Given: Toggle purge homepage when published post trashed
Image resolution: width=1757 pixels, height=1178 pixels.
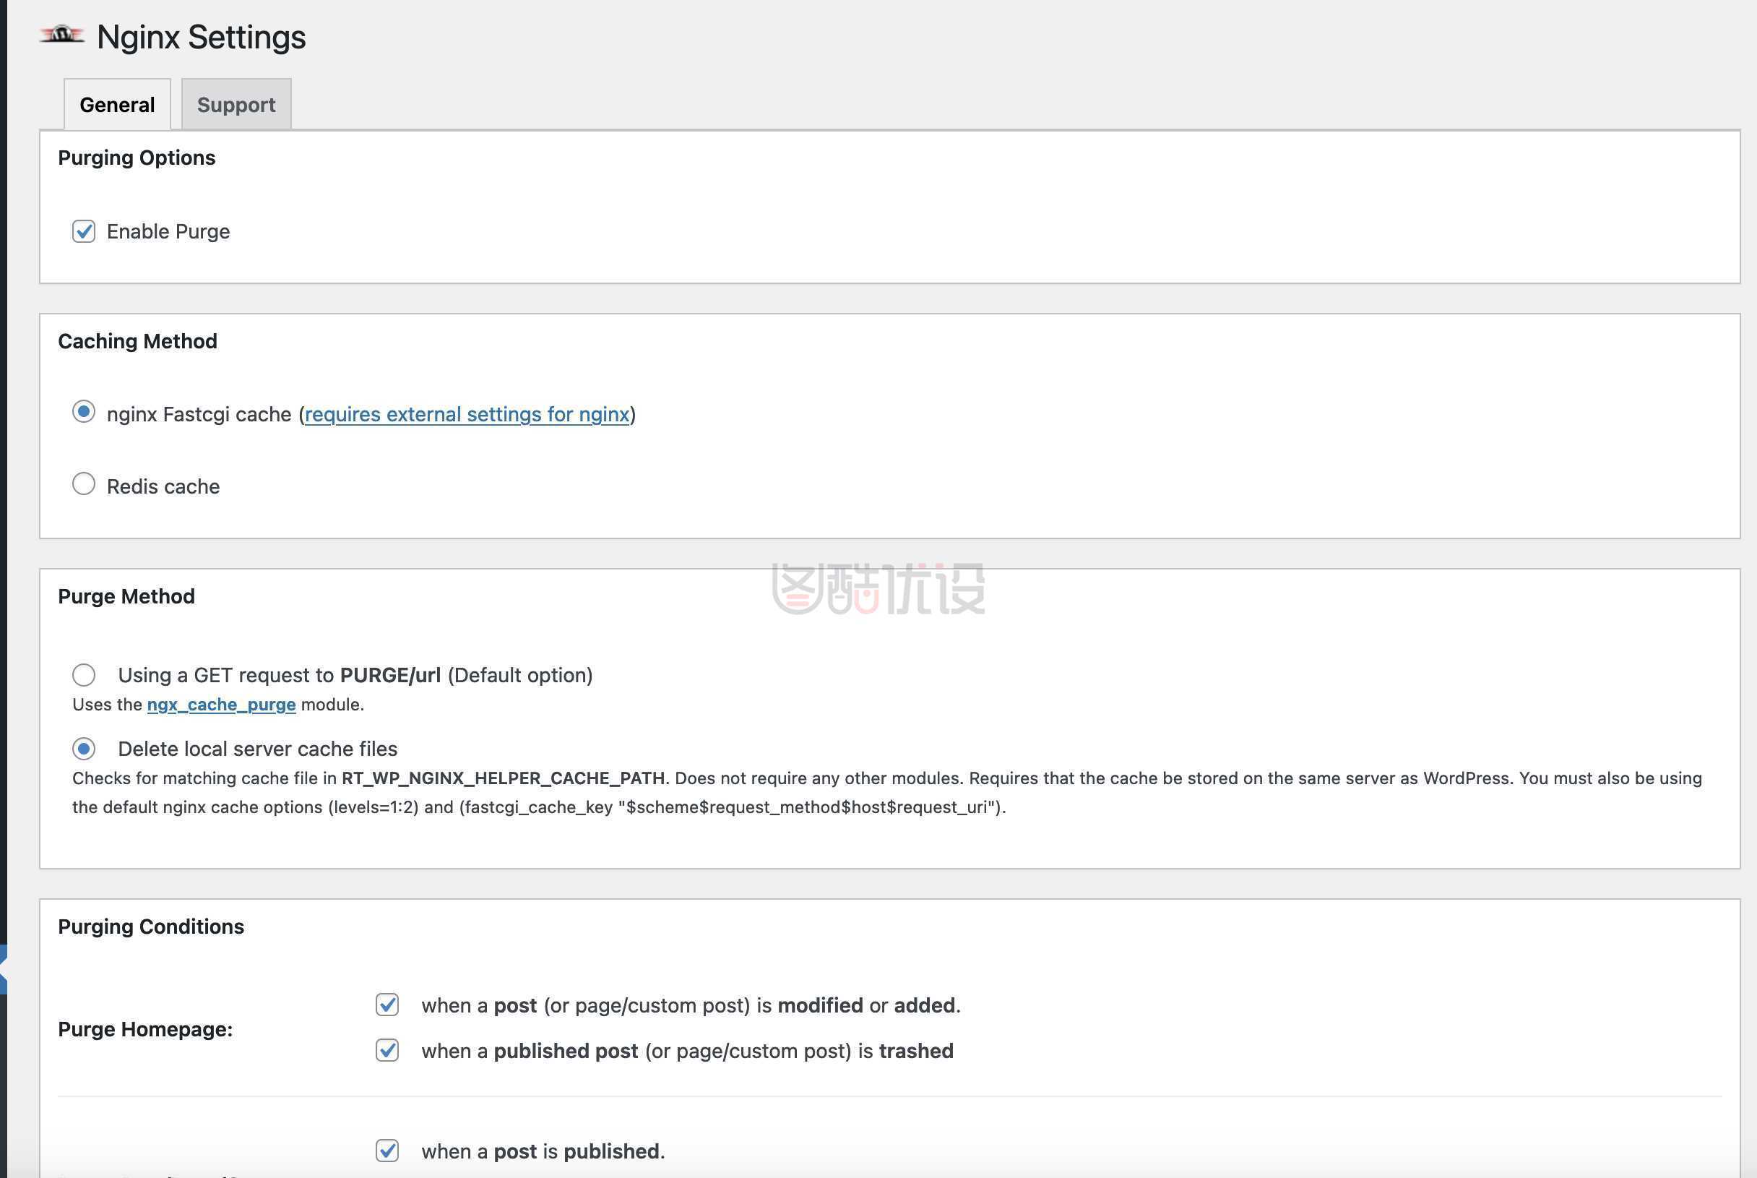Looking at the screenshot, I should click(387, 1050).
